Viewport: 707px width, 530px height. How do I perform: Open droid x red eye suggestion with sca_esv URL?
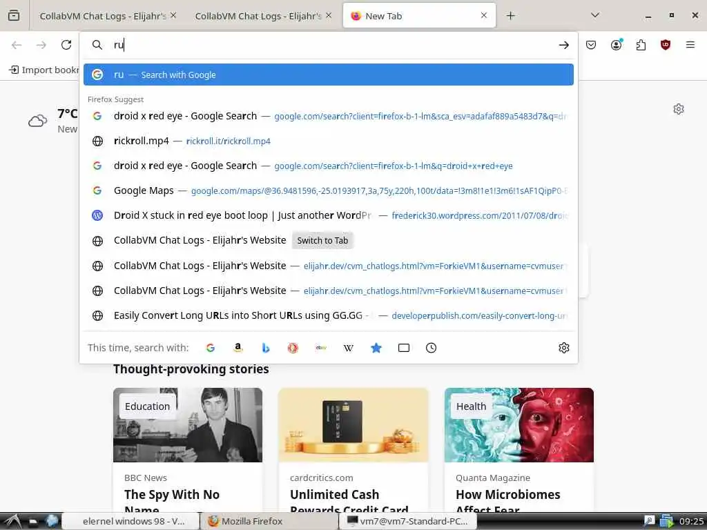(328, 116)
